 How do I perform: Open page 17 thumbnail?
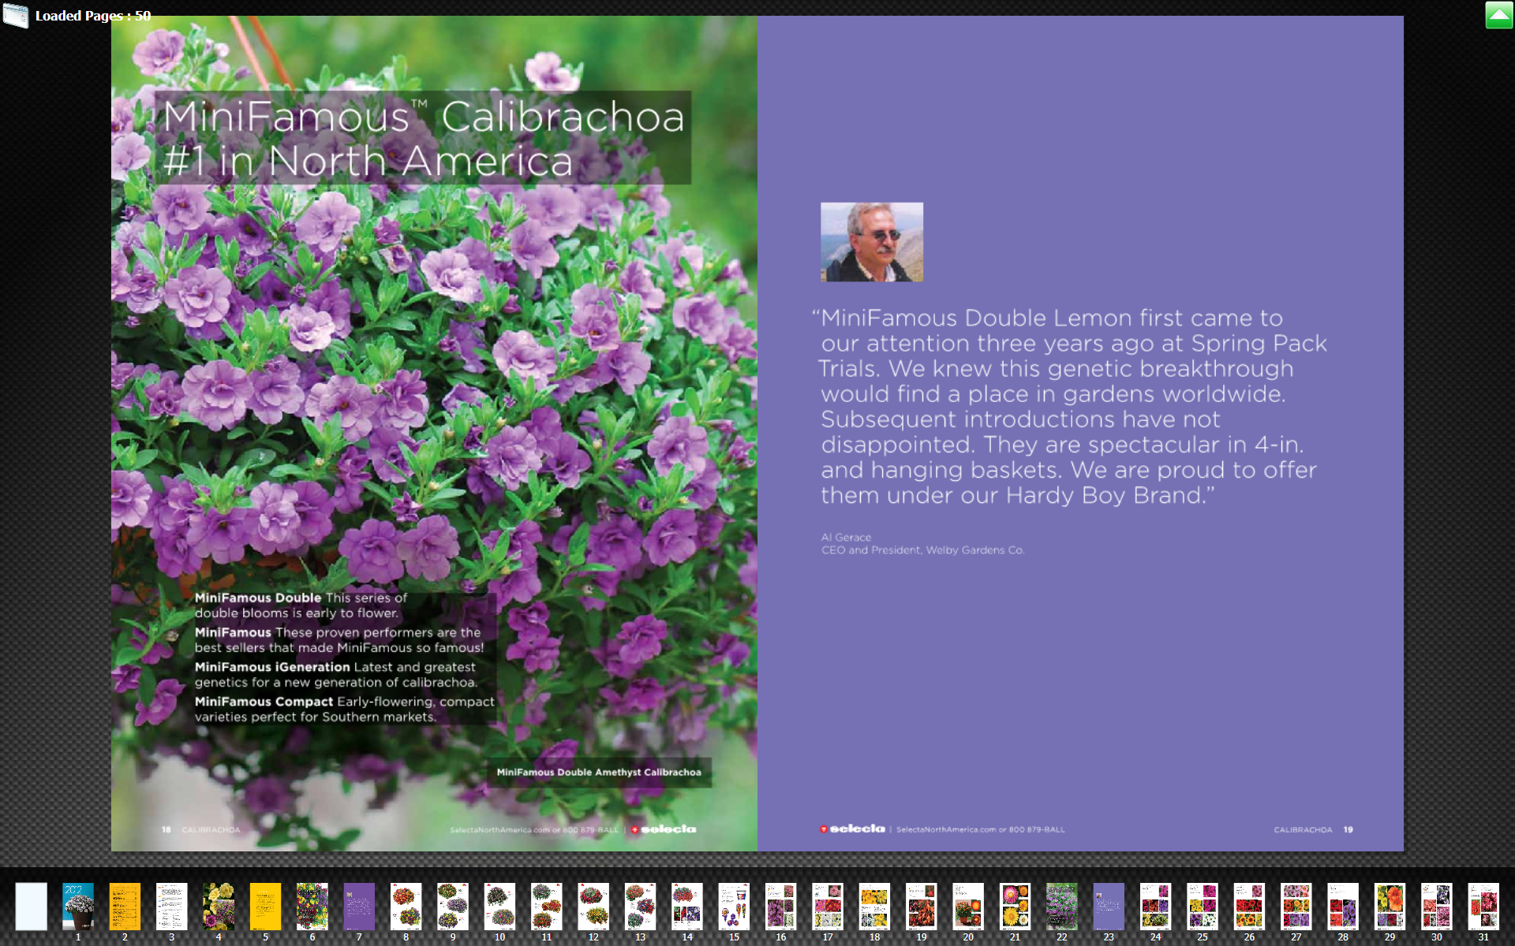828,907
